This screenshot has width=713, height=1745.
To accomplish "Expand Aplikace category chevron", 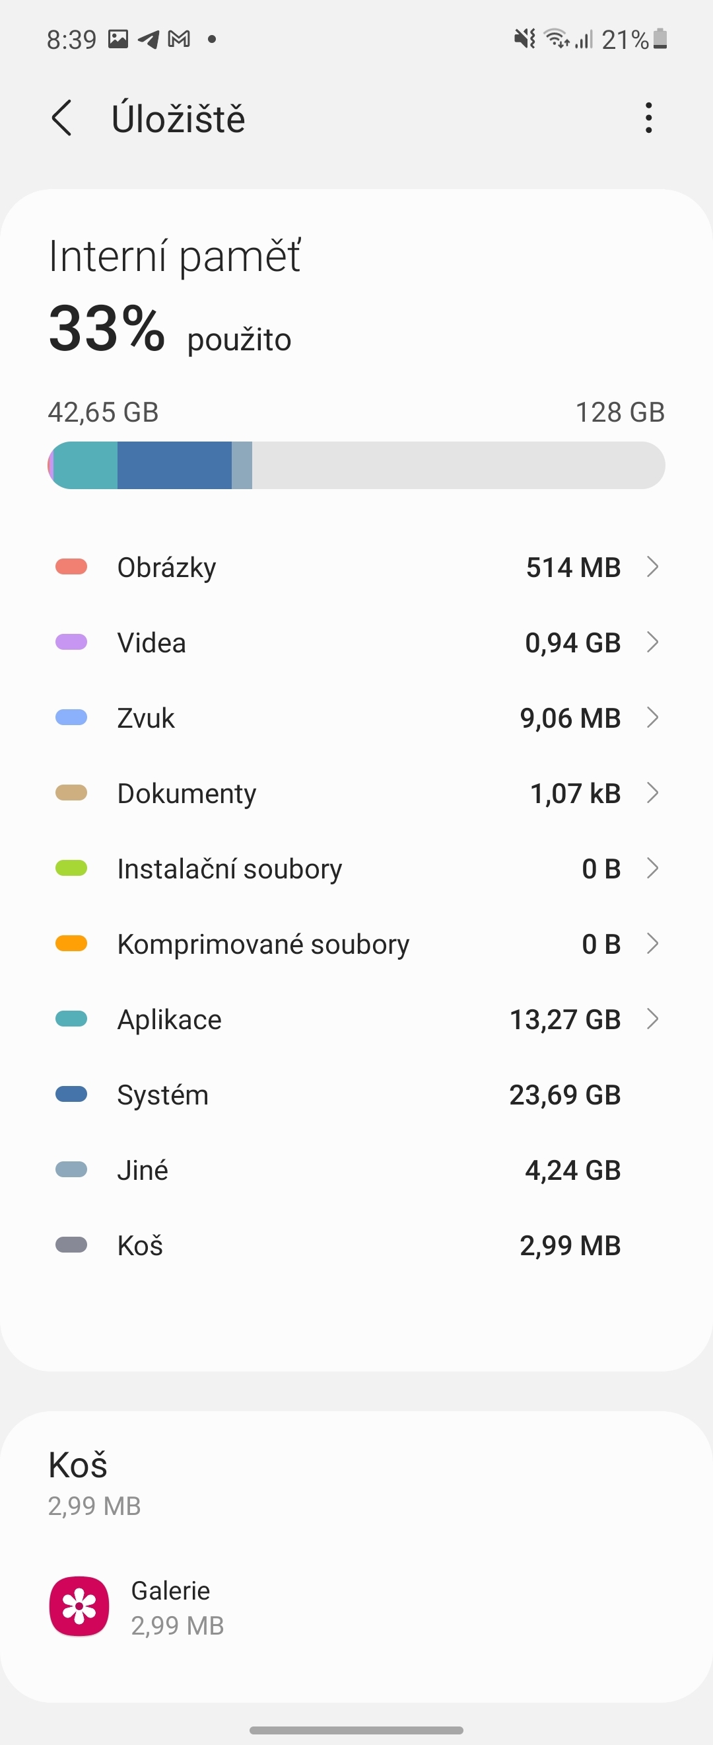I will (x=652, y=1019).
